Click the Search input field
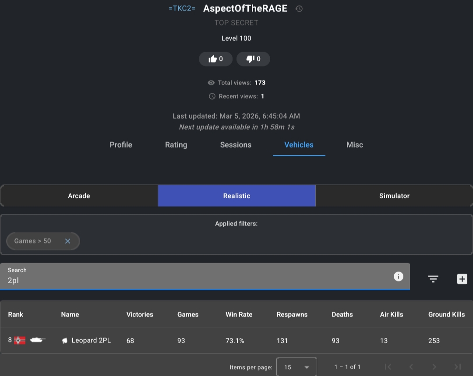 click(x=197, y=280)
